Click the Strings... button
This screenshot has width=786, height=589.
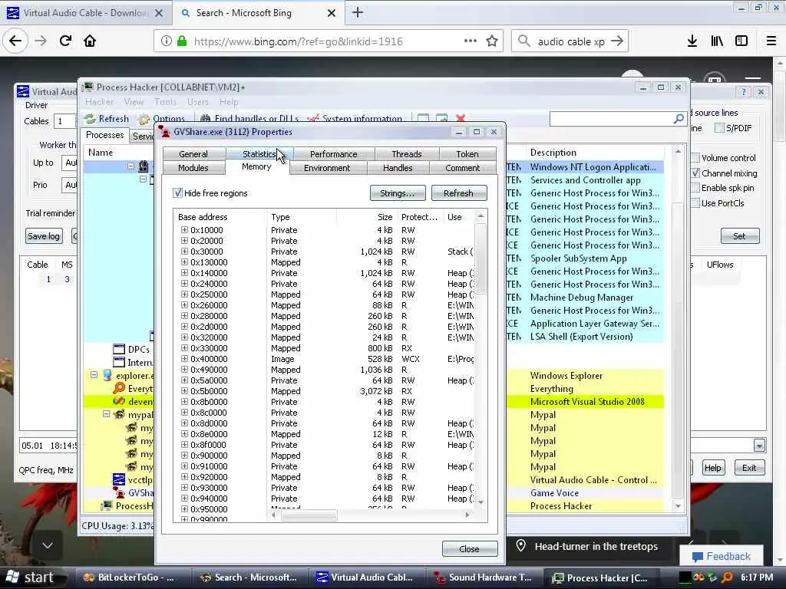click(x=398, y=192)
